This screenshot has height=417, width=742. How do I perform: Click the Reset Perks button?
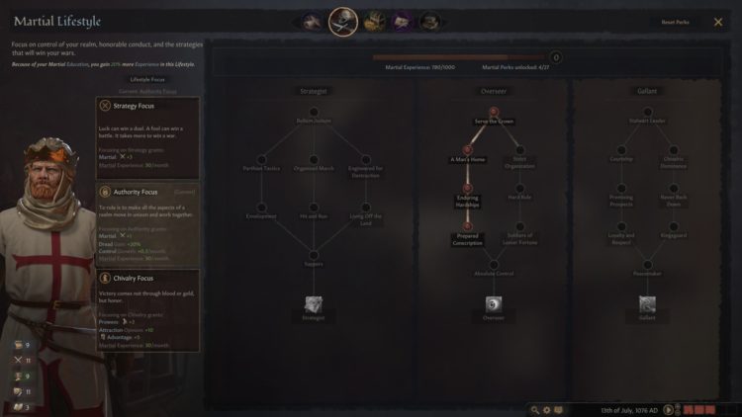click(675, 22)
